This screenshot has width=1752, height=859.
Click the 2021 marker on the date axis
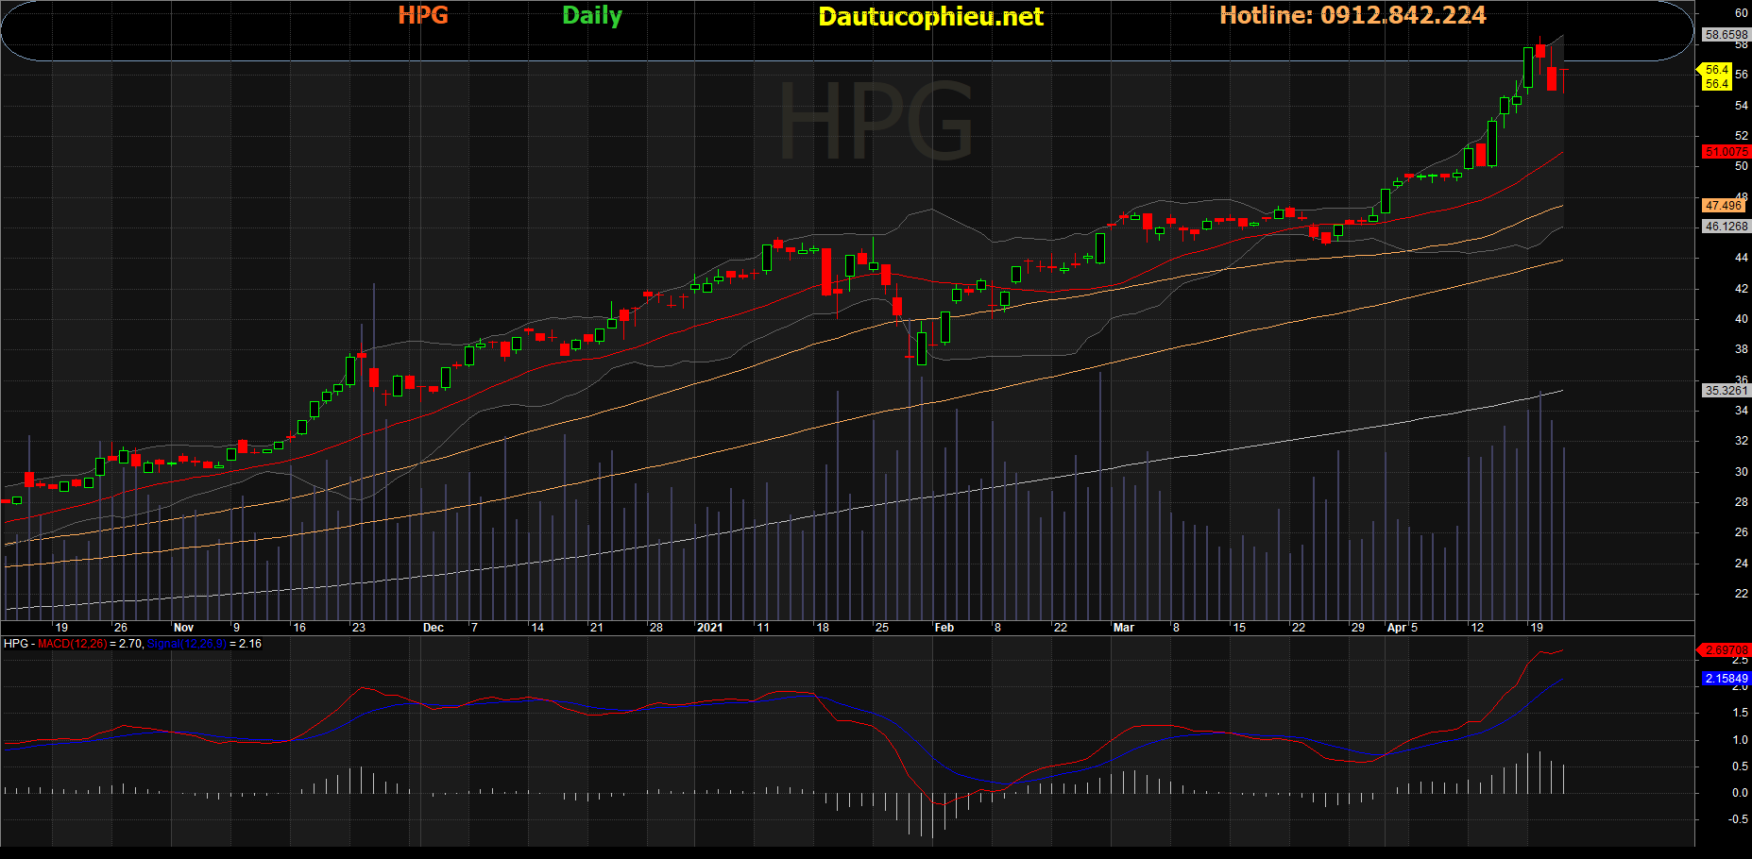point(709,628)
